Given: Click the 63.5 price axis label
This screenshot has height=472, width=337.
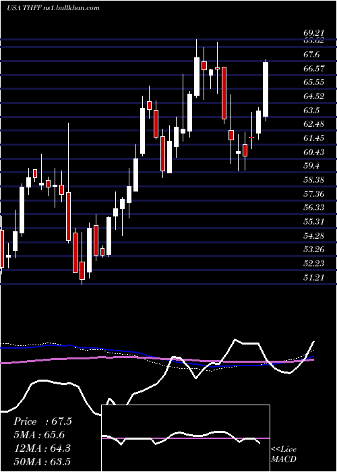Looking at the screenshot, I should [x=311, y=111].
